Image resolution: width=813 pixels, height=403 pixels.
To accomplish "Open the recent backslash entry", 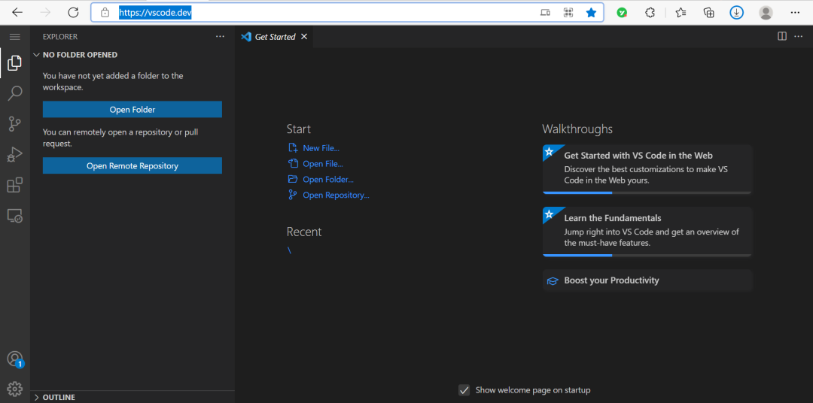I will point(289,250).
